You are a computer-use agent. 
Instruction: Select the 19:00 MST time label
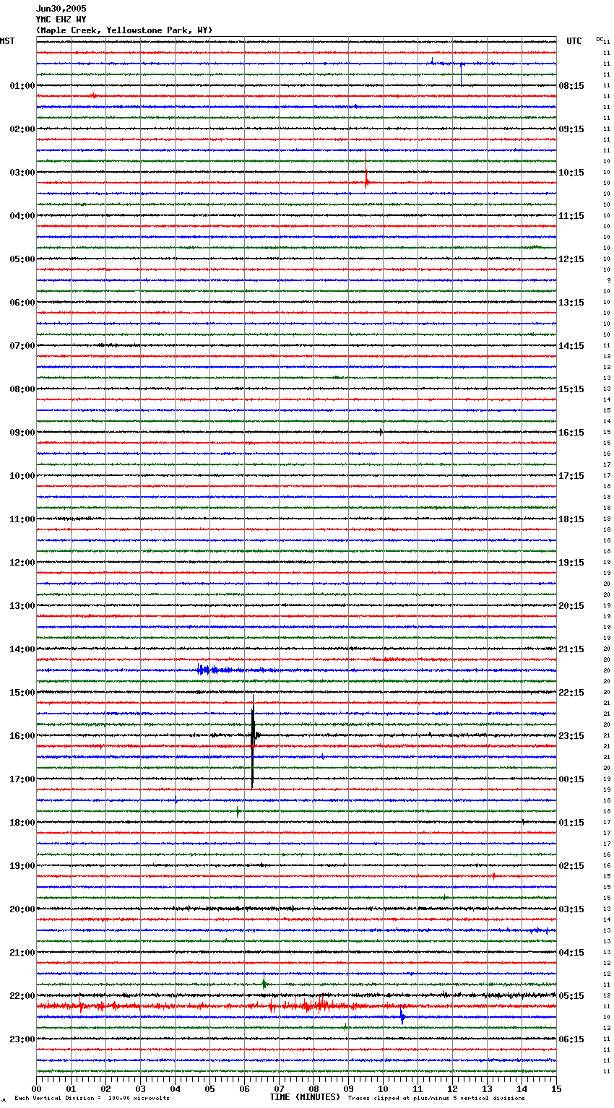[22, 866]
